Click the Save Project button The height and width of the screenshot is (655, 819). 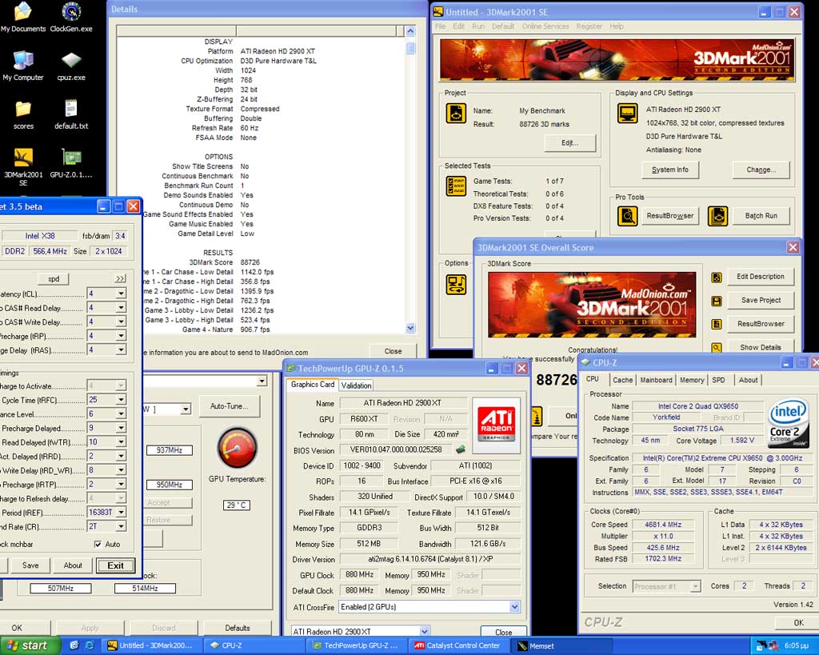coord(761,301)
